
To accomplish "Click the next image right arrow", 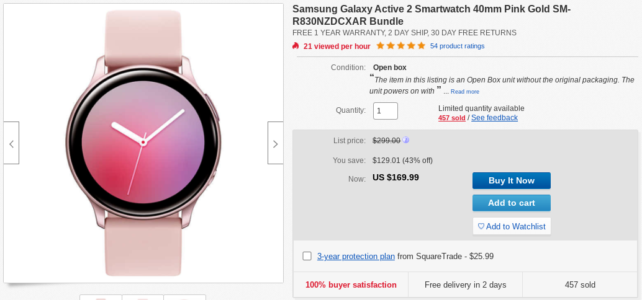I will point(276,143).
